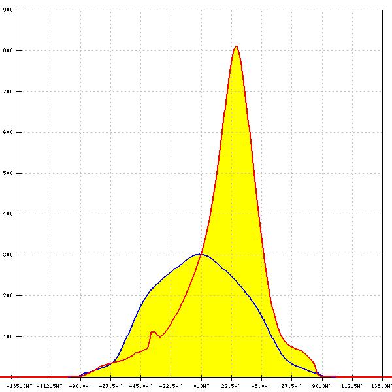
Task: Select the positive 45.0° axis label
Action: pyautogui.click(x=261, y=386)
